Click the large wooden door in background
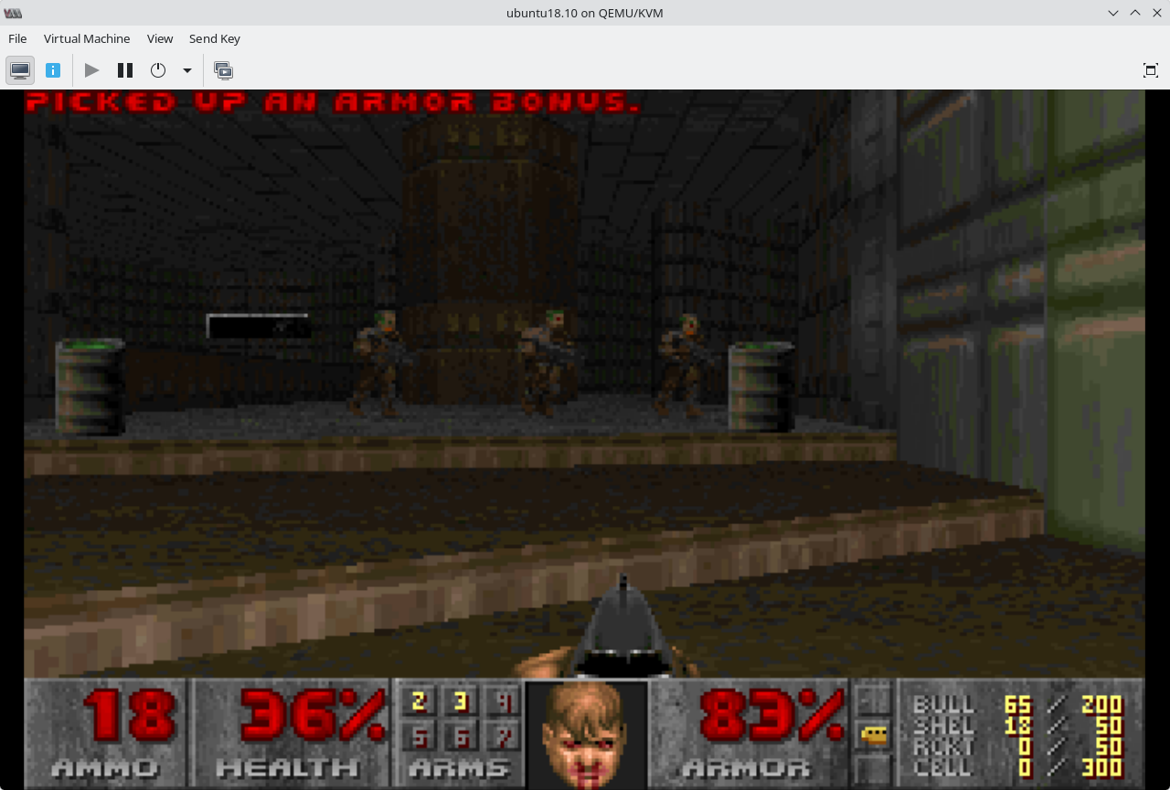 coord(489,260)
